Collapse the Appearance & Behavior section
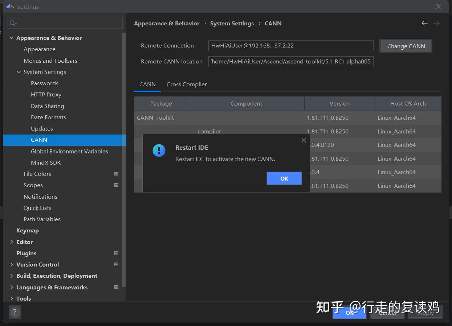Screen dimensions: 452x326 pos(11,38)
